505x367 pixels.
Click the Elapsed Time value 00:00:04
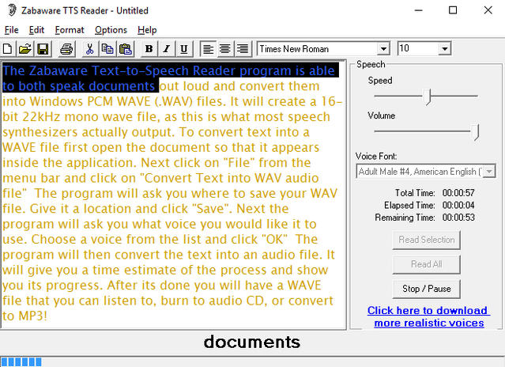(x=458, y=205)
